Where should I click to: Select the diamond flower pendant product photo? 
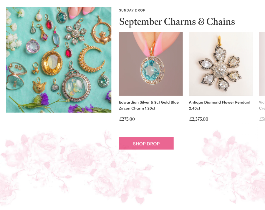[221, 64]
